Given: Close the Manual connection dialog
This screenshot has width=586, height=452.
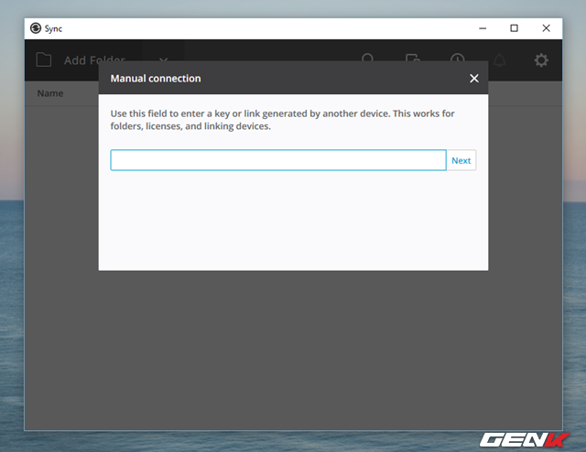Looking at the screenshot, I should click(x=474, y=79).
